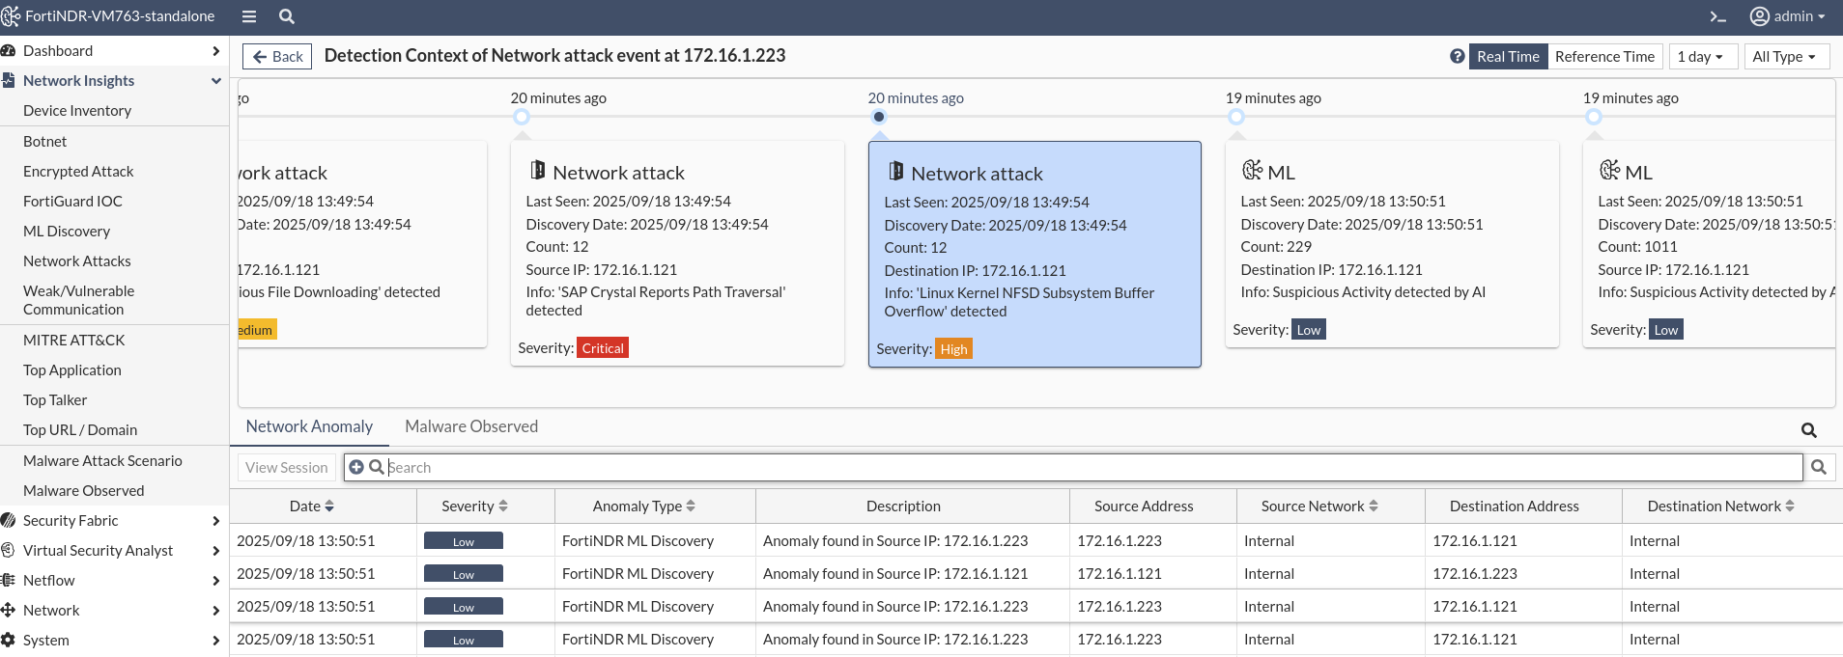Switch to Real Time mode
This screenshot has width=1843, height=657.
[x=1507, y=56]
